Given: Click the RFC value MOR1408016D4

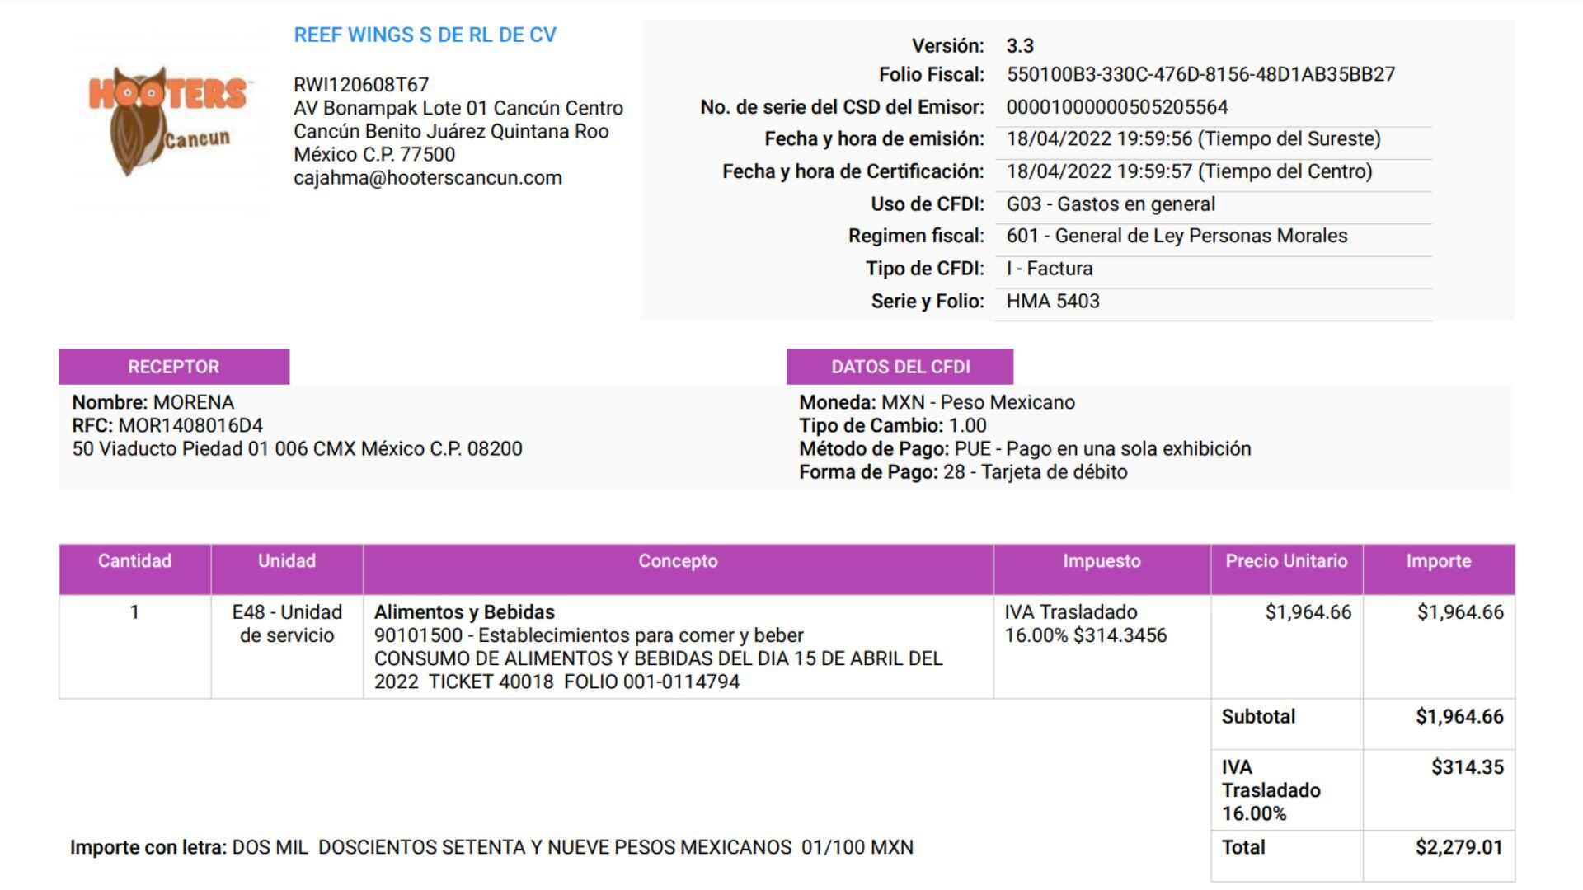Looking at the screenshot, I should (190, 426).
